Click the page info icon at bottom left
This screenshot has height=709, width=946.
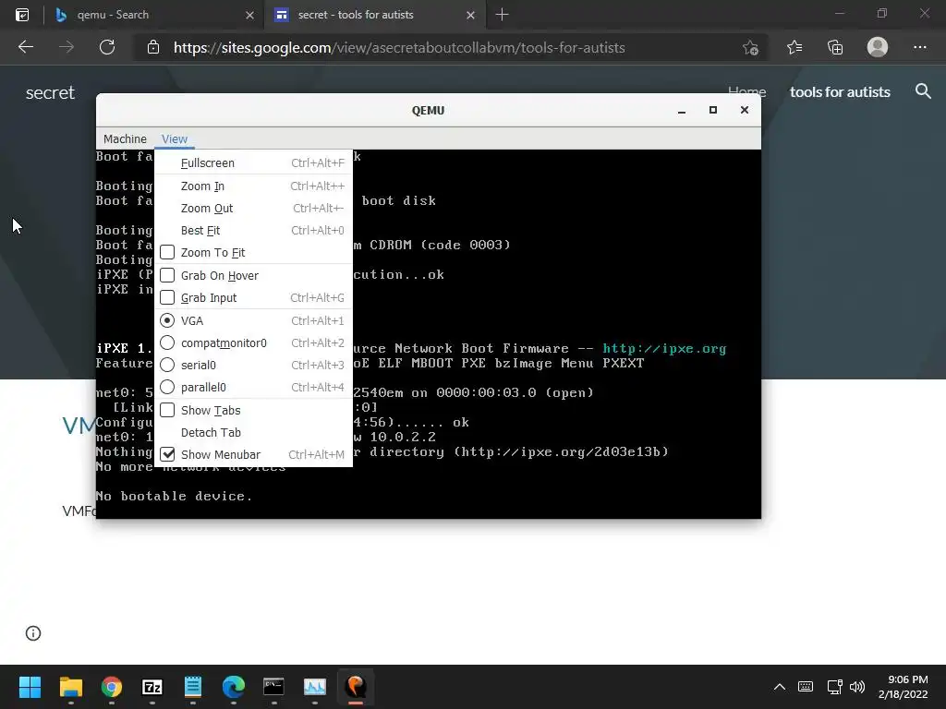[33, 633]
